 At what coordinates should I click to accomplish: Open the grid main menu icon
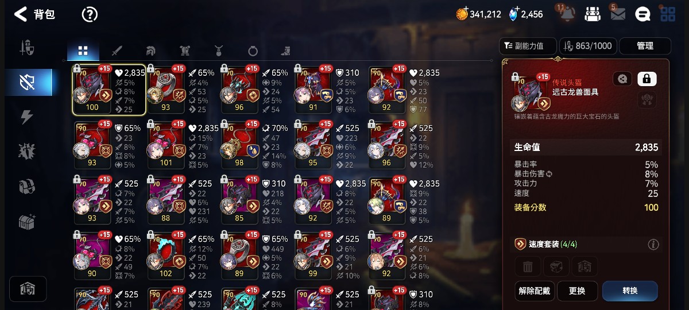pyautogui.click(x=668, y=14)
